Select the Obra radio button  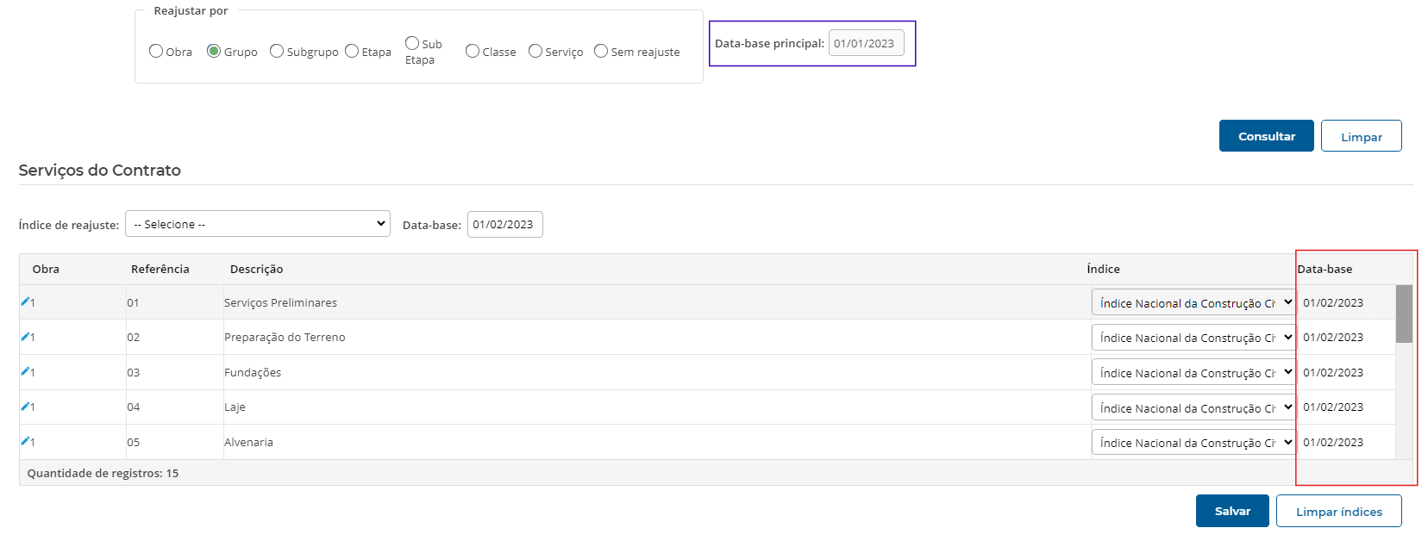156,52
